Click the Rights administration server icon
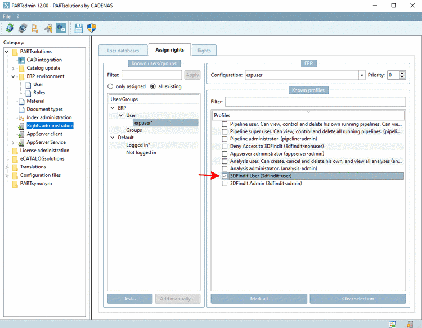Image resolution: width=422 pixels, height=328 pixels. tap(21, 126)
